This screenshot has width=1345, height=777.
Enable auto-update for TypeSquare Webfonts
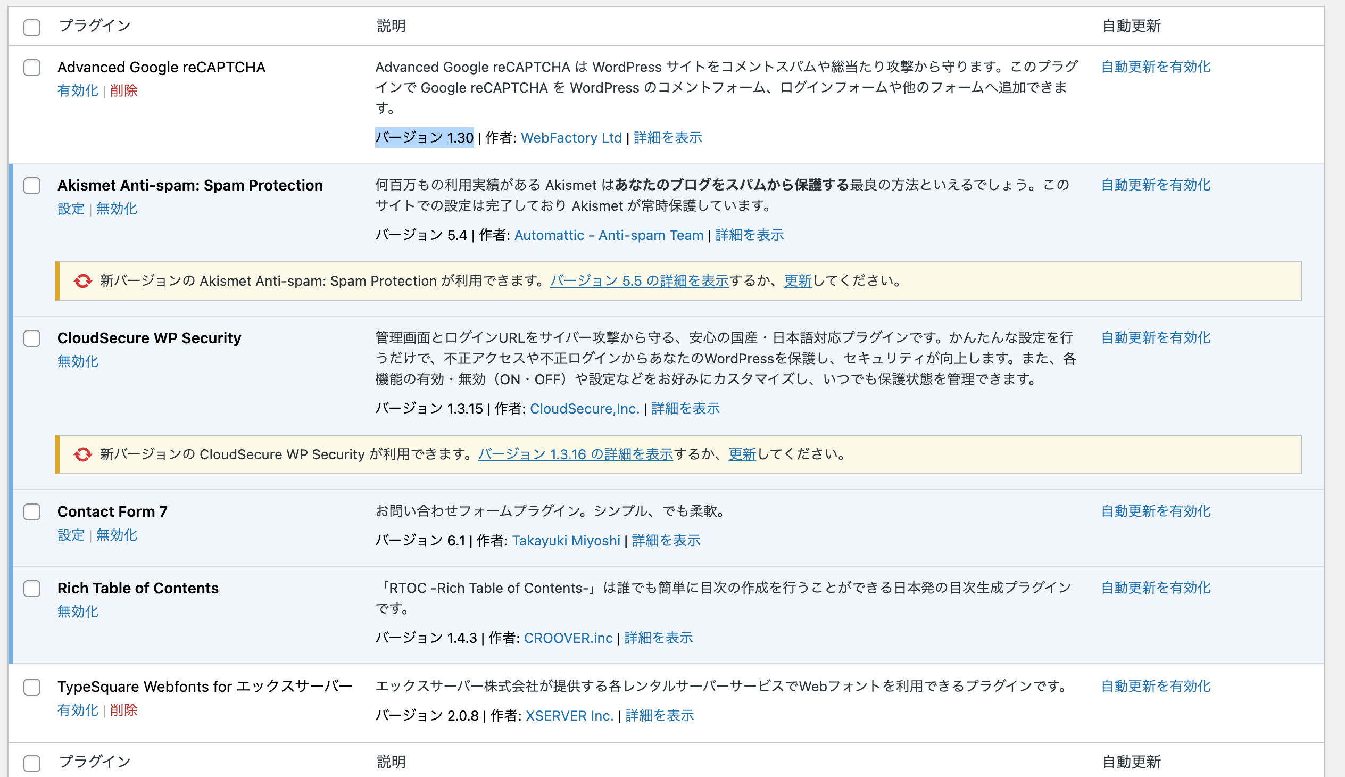coord(1156,686)
